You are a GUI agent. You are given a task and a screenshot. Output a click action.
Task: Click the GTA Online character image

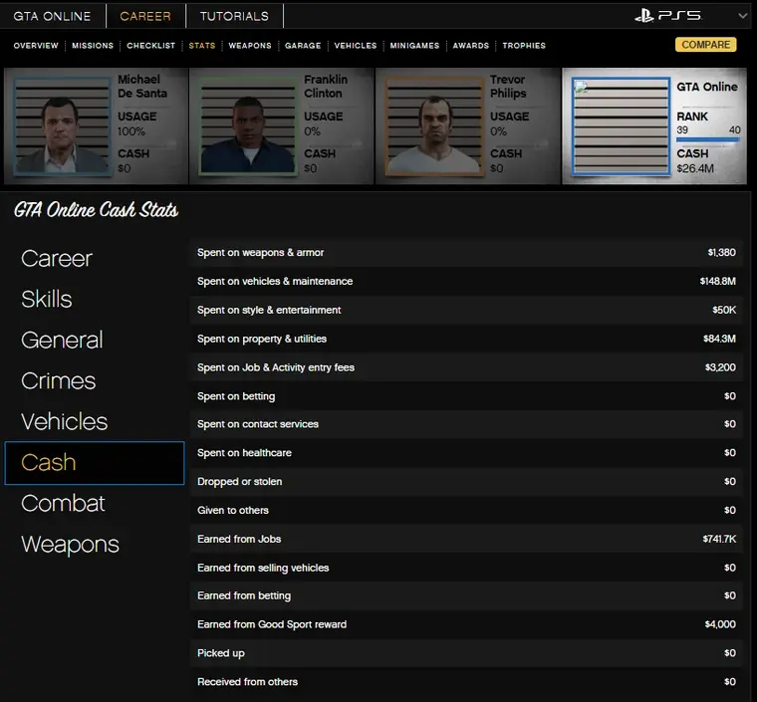[619, 126]
